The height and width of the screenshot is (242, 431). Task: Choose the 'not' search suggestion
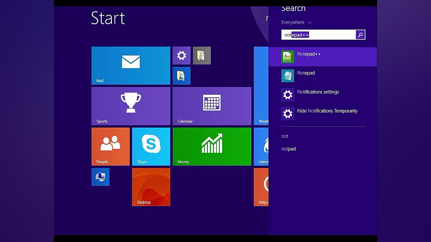point(285,136)
